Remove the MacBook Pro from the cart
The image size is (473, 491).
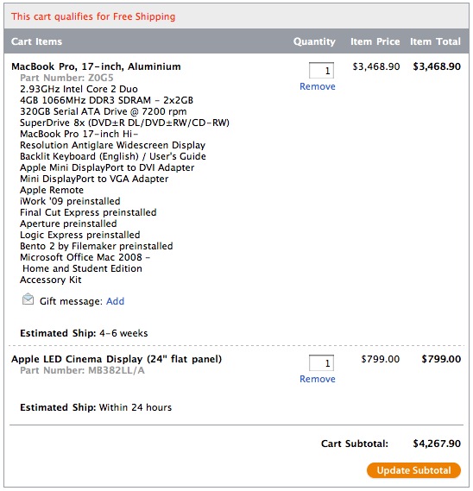click(x=317, y=86)
